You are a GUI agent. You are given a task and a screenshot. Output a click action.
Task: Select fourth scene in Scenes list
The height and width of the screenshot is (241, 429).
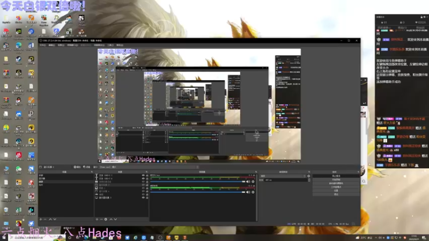65,185
